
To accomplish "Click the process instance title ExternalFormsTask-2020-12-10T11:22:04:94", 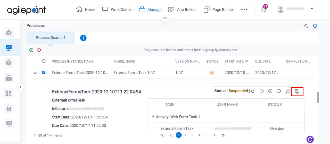I will 96,92.
